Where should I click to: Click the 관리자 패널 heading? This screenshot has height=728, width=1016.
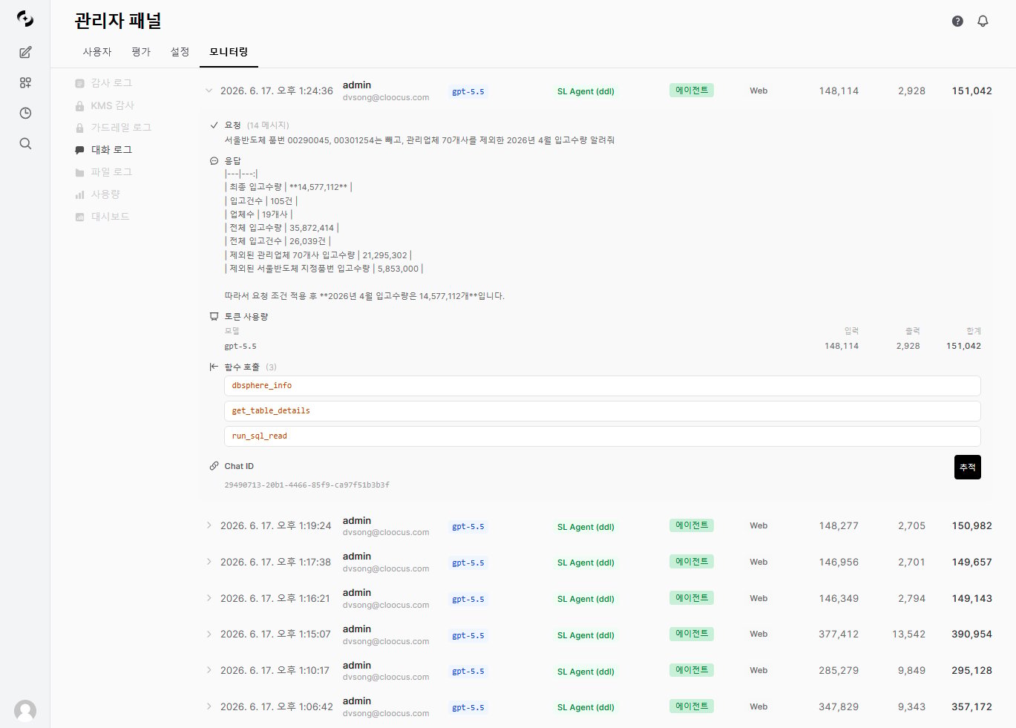click(x=118, y=21)
